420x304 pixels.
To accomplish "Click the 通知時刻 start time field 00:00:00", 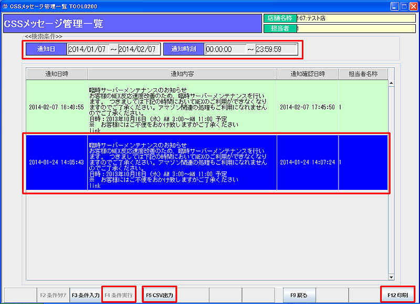I will point(226,49).
